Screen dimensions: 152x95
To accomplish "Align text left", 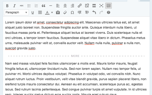I will tap(58, 6).
